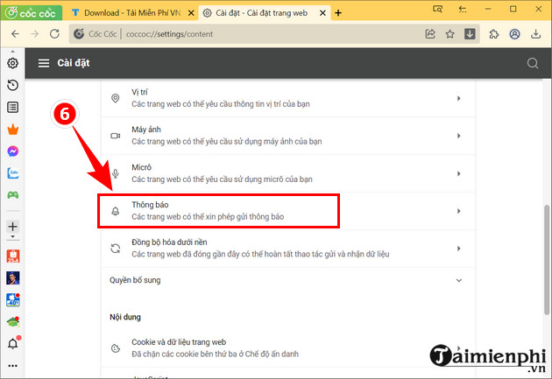Open games controller icon in sidebar

(x=12, y=195)
